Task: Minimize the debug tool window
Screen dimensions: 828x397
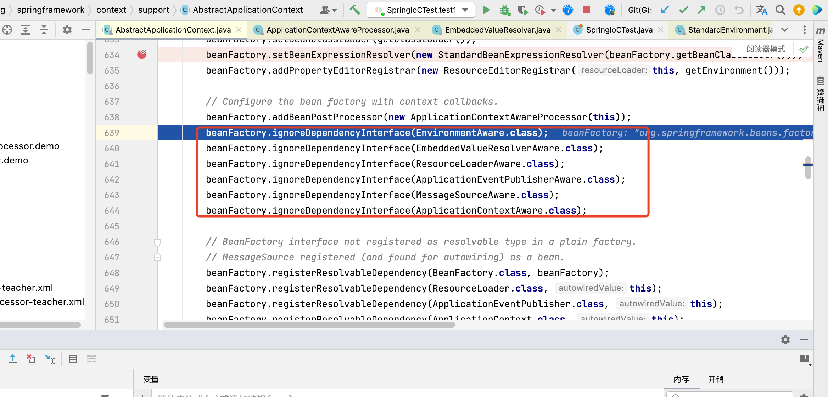Action: click(804, 340)
